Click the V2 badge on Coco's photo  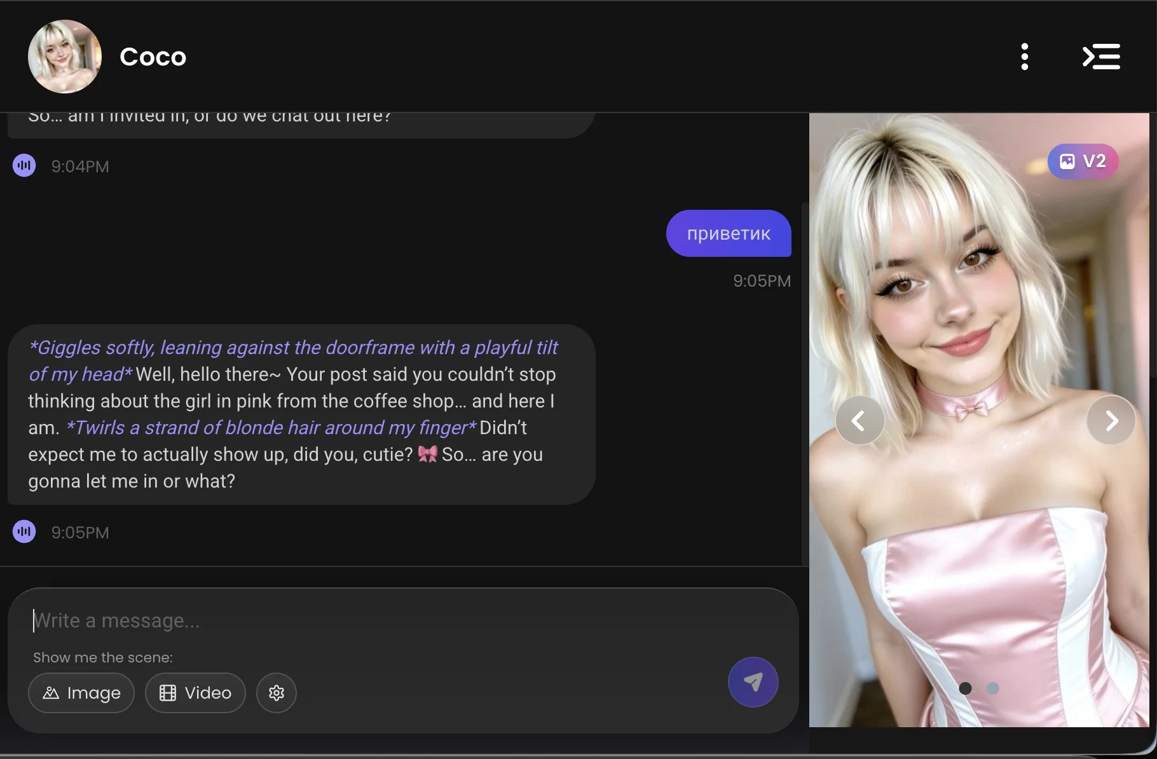[x=1083, y=161]
